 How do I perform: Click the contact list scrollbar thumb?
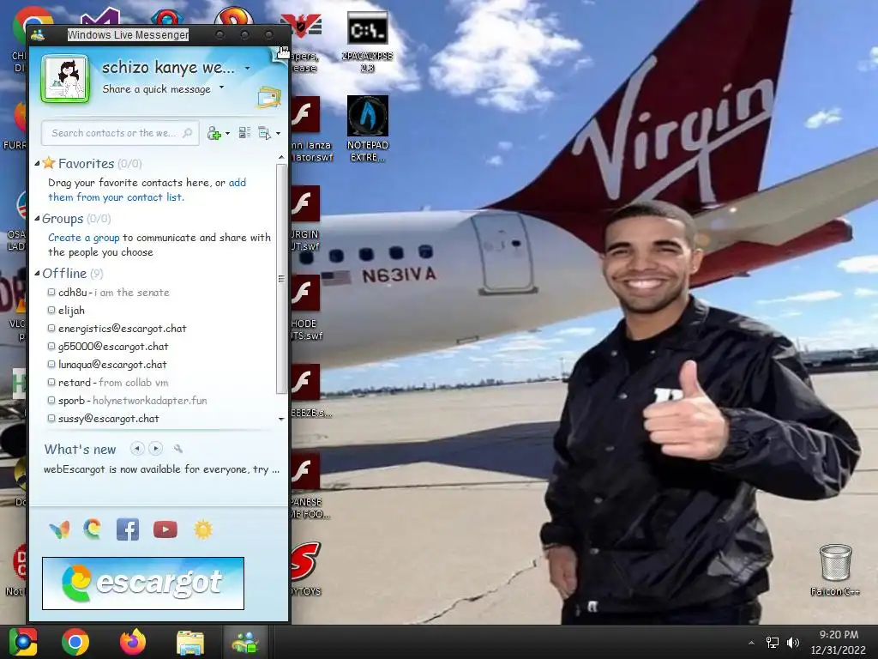pos(281,279)
